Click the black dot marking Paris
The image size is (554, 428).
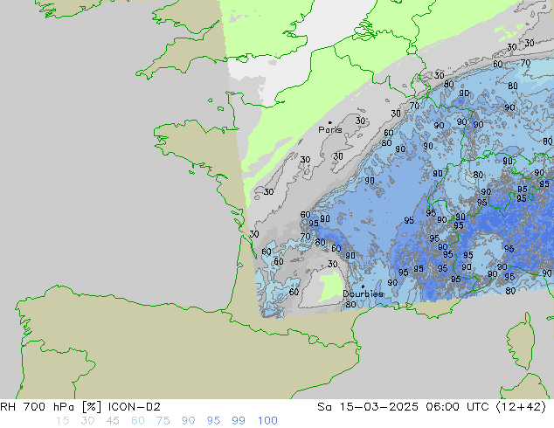point(330,122)
